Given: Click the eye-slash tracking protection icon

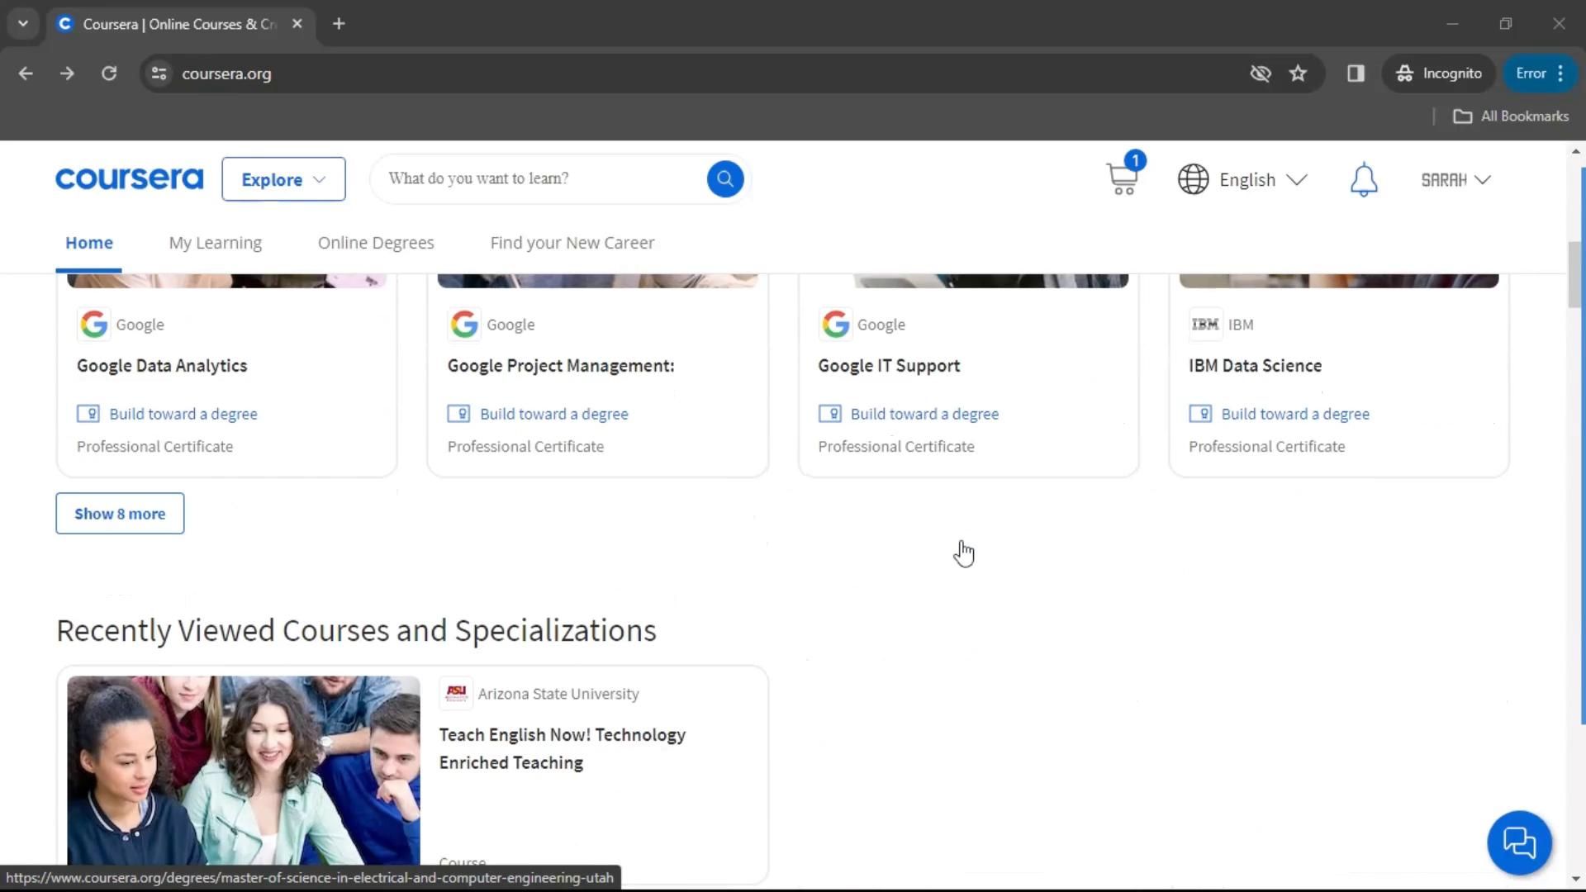Looking at the screenshot, I should 1260,74.
